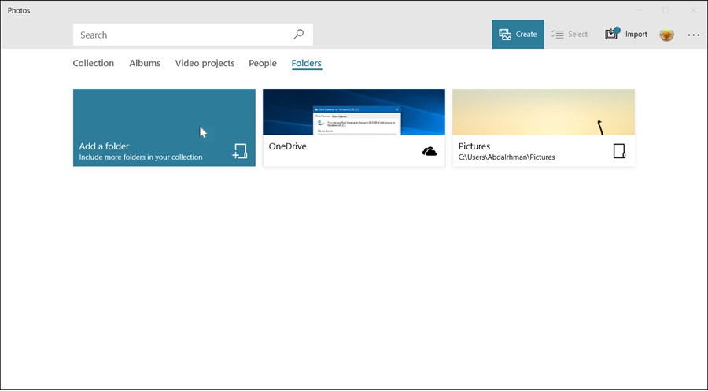
Task: Click the OneDrive cloud icon
Action: point(430,152)
